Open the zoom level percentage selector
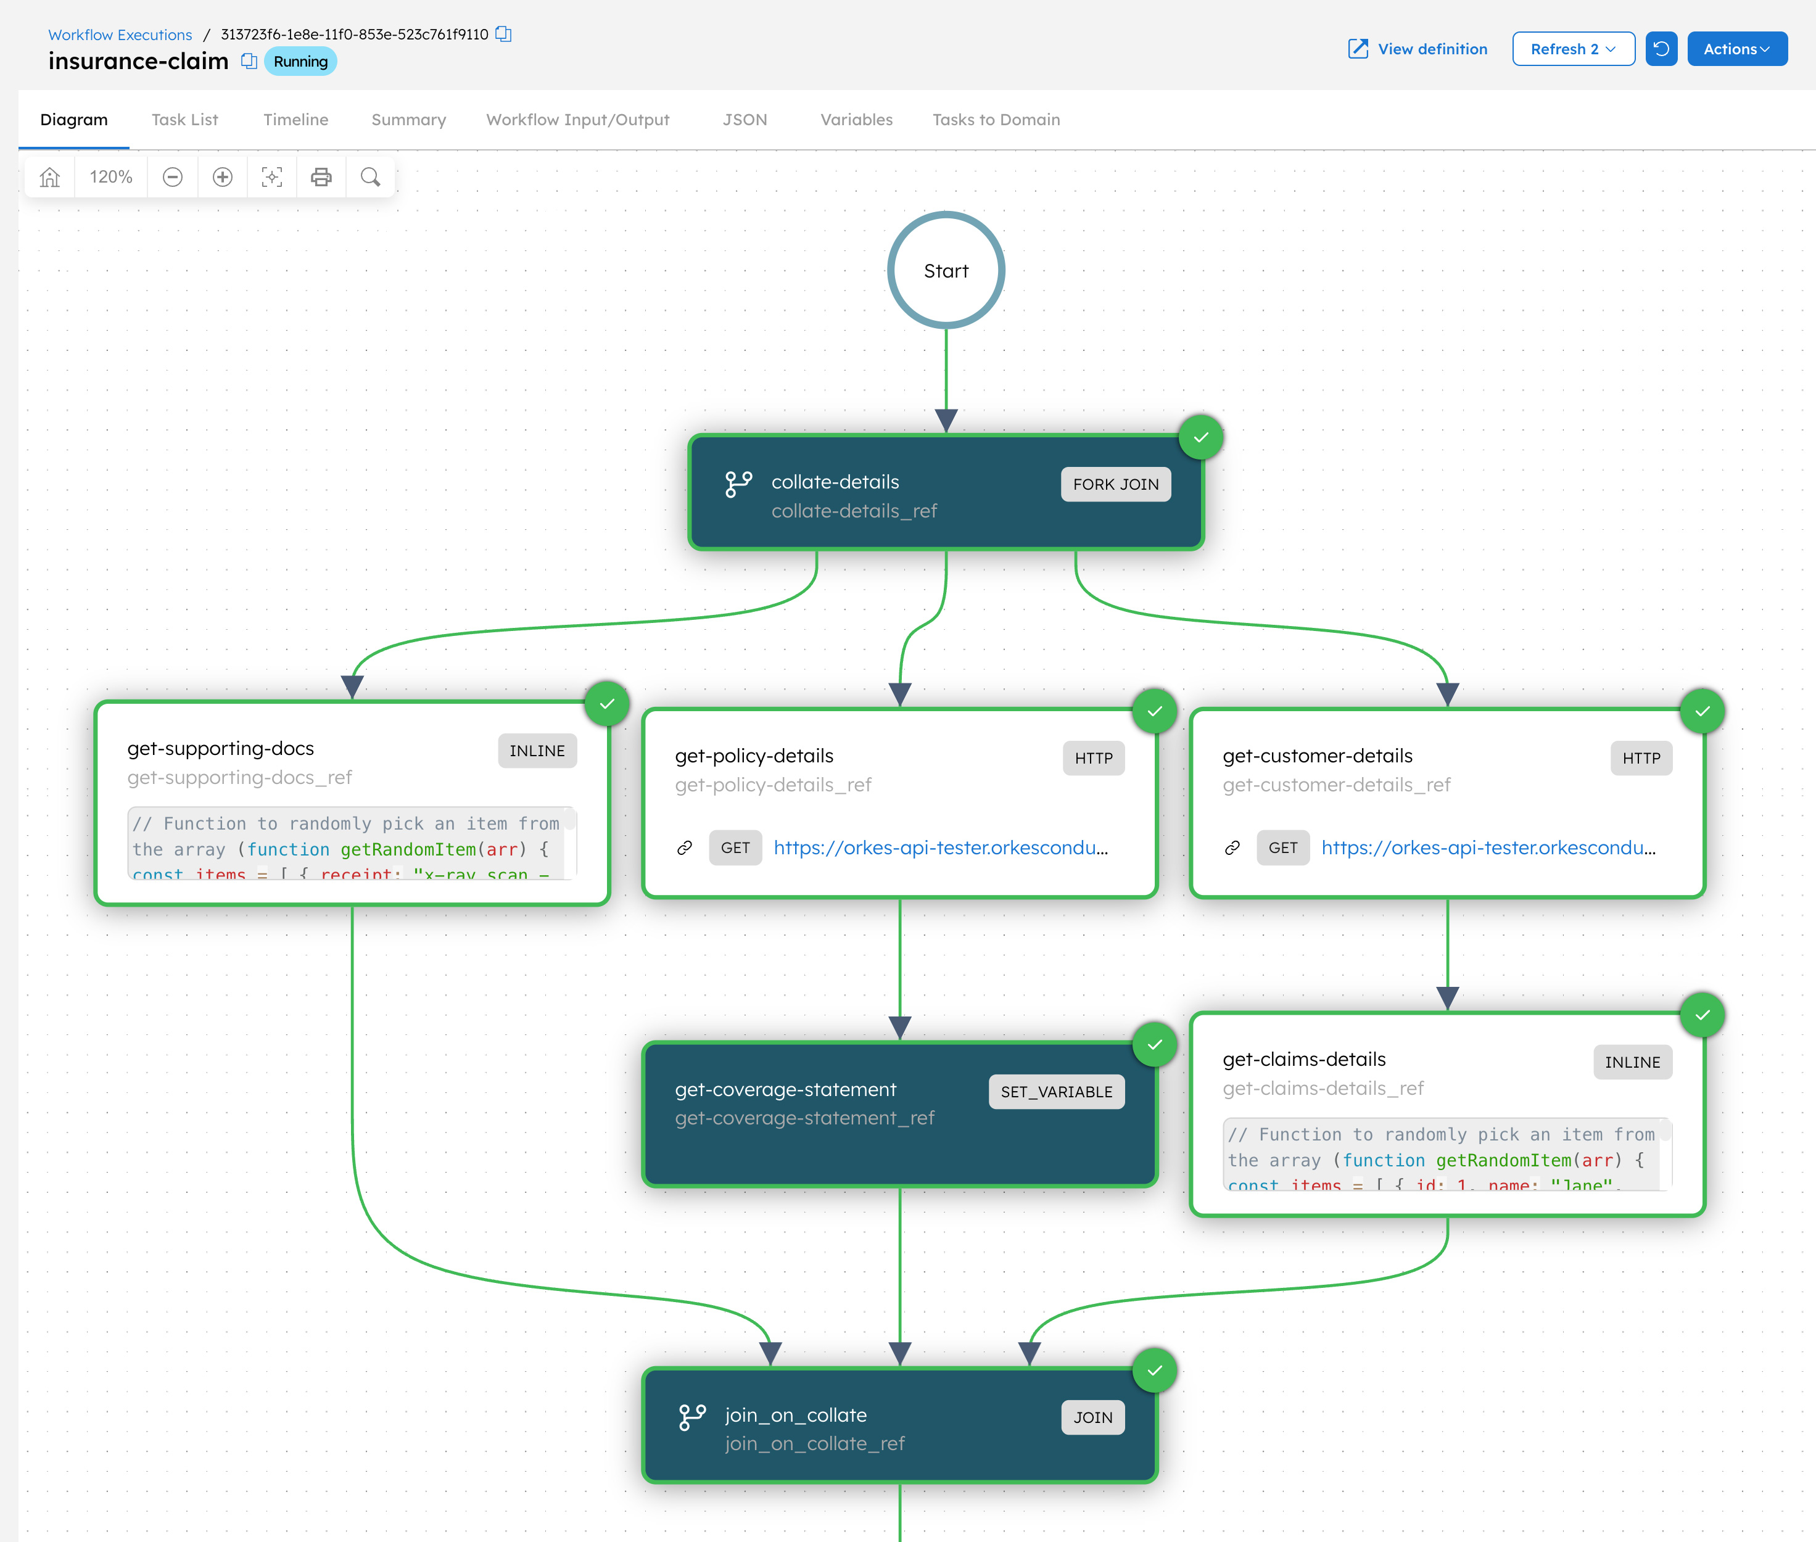Screen dimensions: 1816x1542 110,176
